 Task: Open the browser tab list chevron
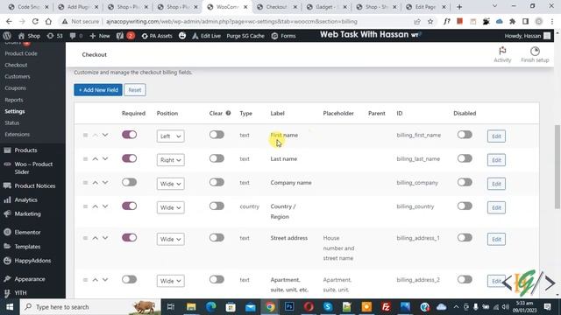tap(494, 6)
